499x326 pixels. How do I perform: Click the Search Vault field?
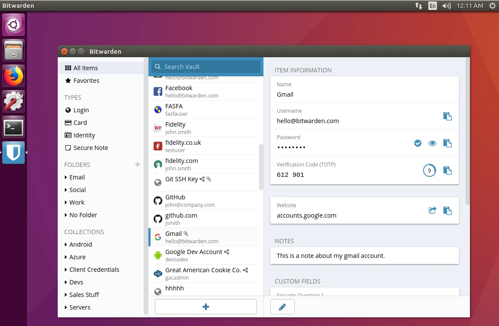(206, 67)
